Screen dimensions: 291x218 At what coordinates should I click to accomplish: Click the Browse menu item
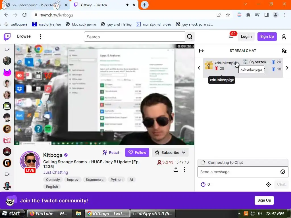click(24, 36)
